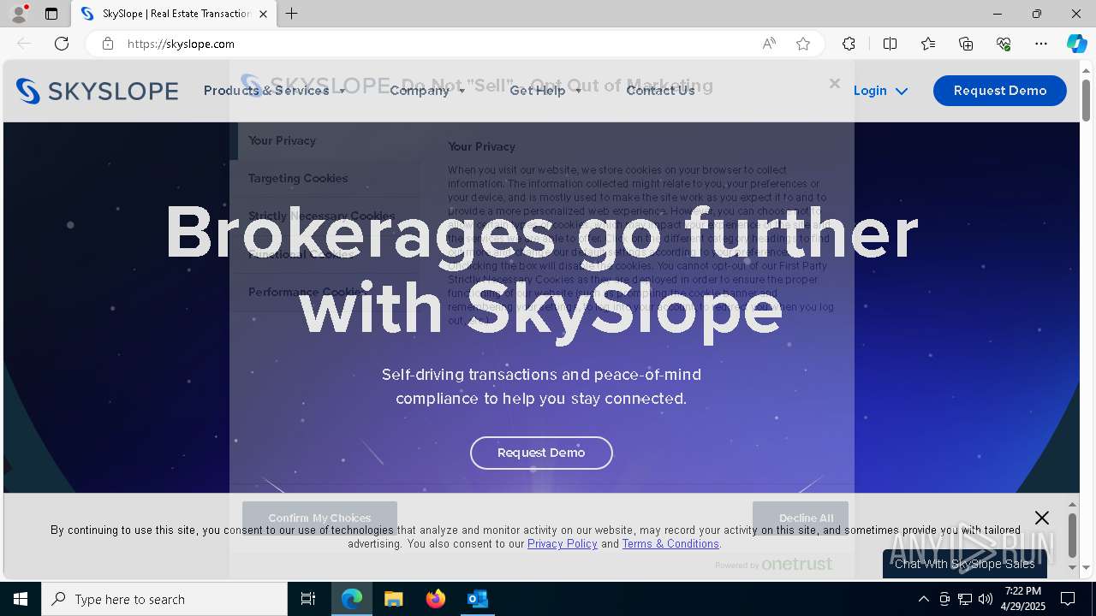This screenshot has height=616, width=1096.
Task: Open Outlook from taskbar
Action: (x=478, y=599)
